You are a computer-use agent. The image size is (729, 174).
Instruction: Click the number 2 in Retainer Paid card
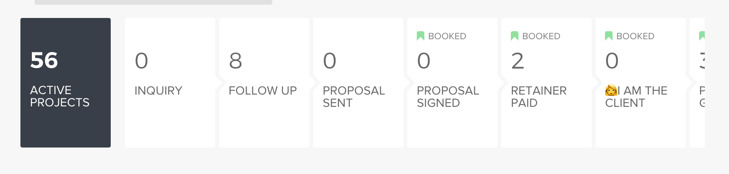pos(518,61)
